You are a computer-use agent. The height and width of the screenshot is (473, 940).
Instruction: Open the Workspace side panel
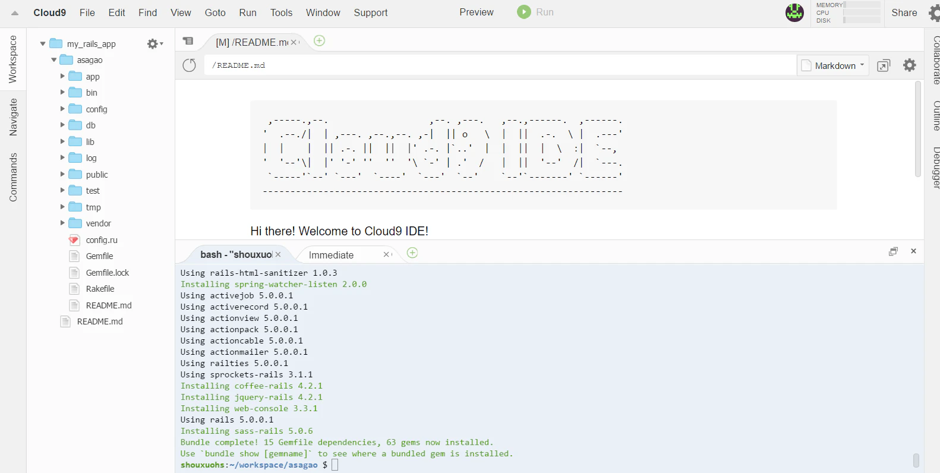click(13, 59)
